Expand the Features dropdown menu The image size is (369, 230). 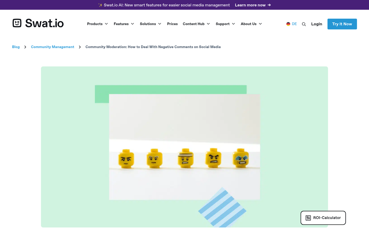pos(124,24)
